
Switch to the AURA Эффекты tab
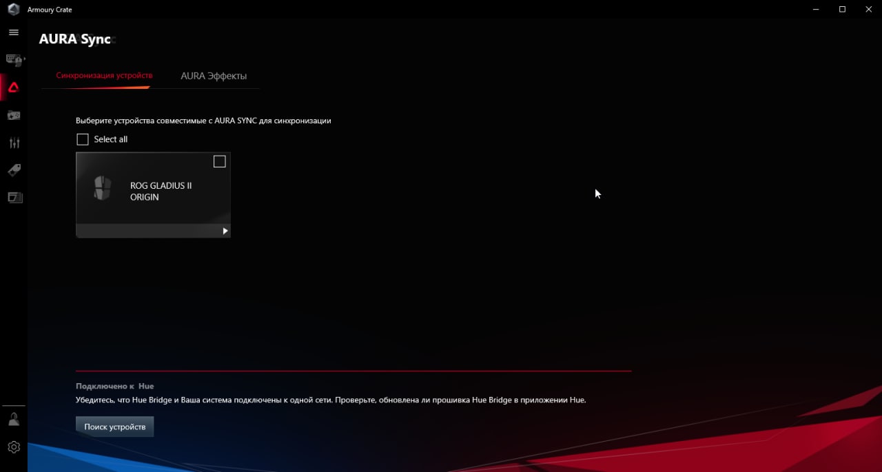[214, 76]
